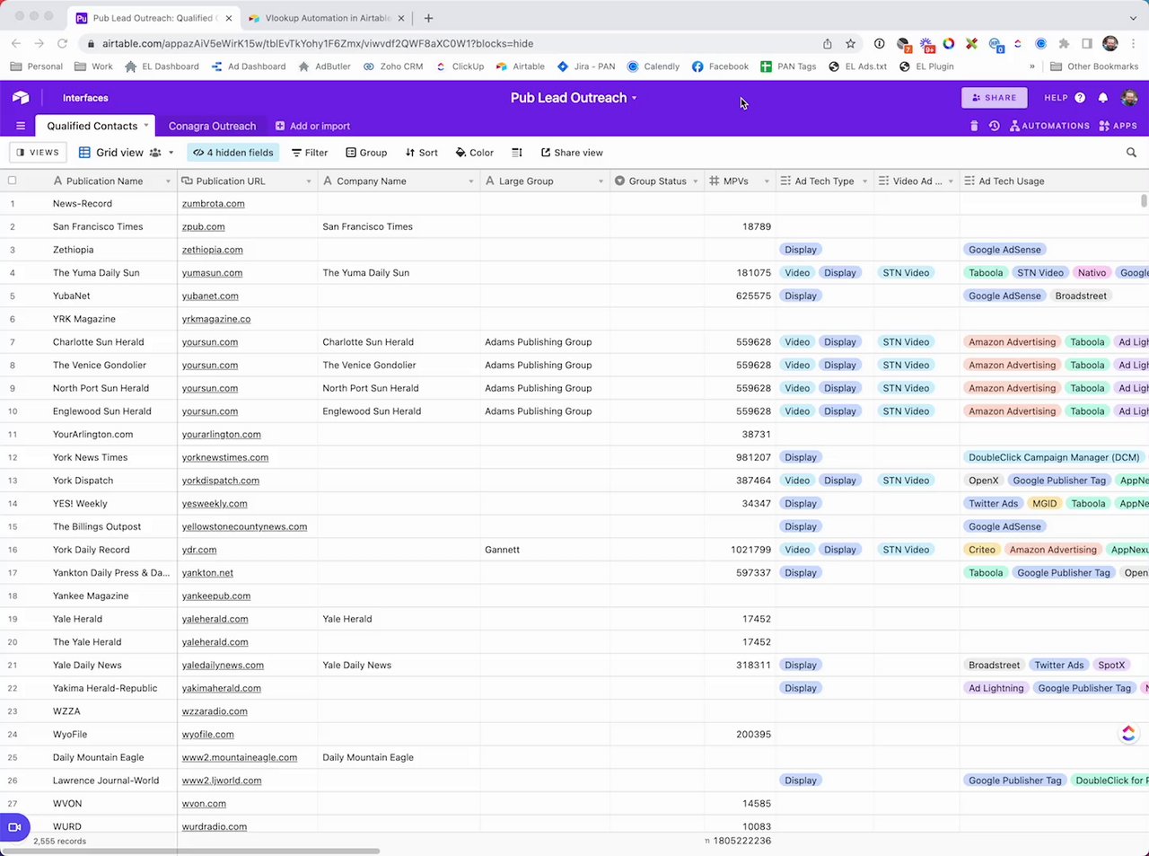
Task: Expand the Publication URL column menu arrow
Action: pyautogui.click(x=309, y=181)
